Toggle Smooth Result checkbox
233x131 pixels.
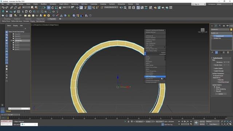tap(214, 76)
